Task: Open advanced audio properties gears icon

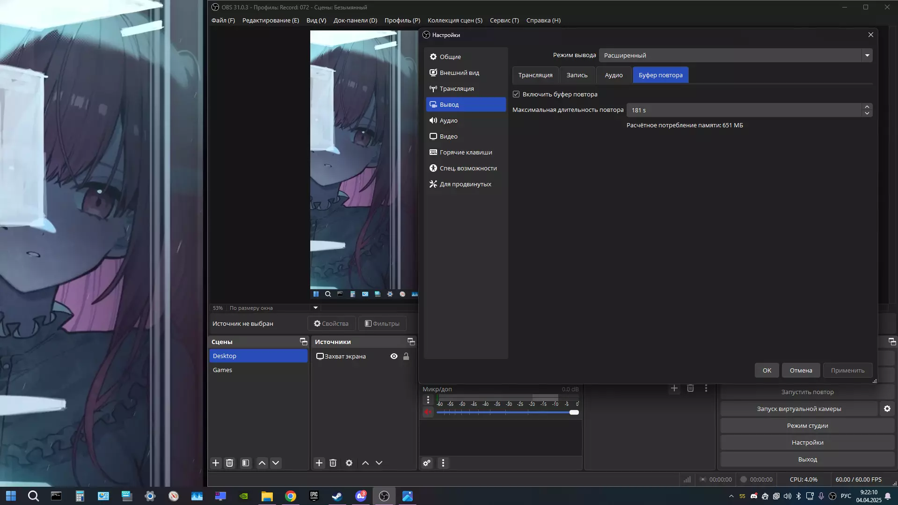Action: click(x=427, y=463)
